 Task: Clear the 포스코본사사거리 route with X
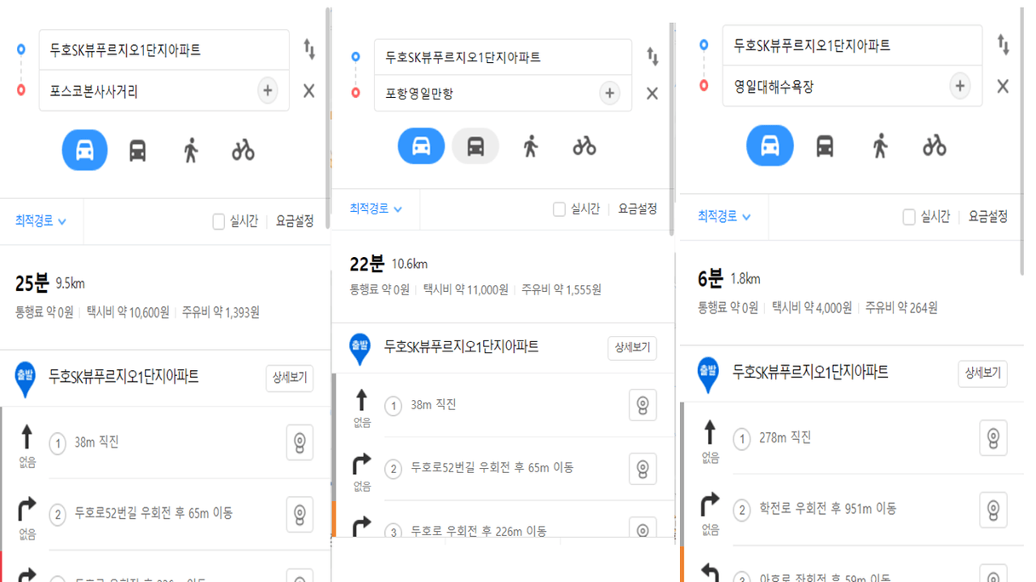[x=309, y=90]
